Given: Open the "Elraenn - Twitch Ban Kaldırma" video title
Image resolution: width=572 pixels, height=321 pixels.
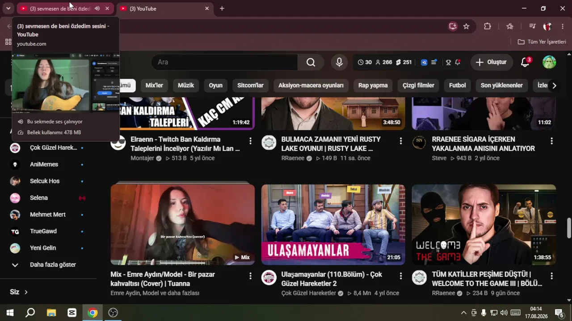Looking at the screenshot, I should pyautogui.click(x=185, y=144).
